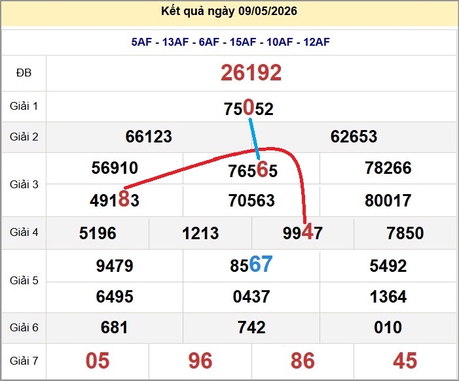Select the Giải 1 number 75052
Viewport: 459px width, 381px height.
point(249,108)
